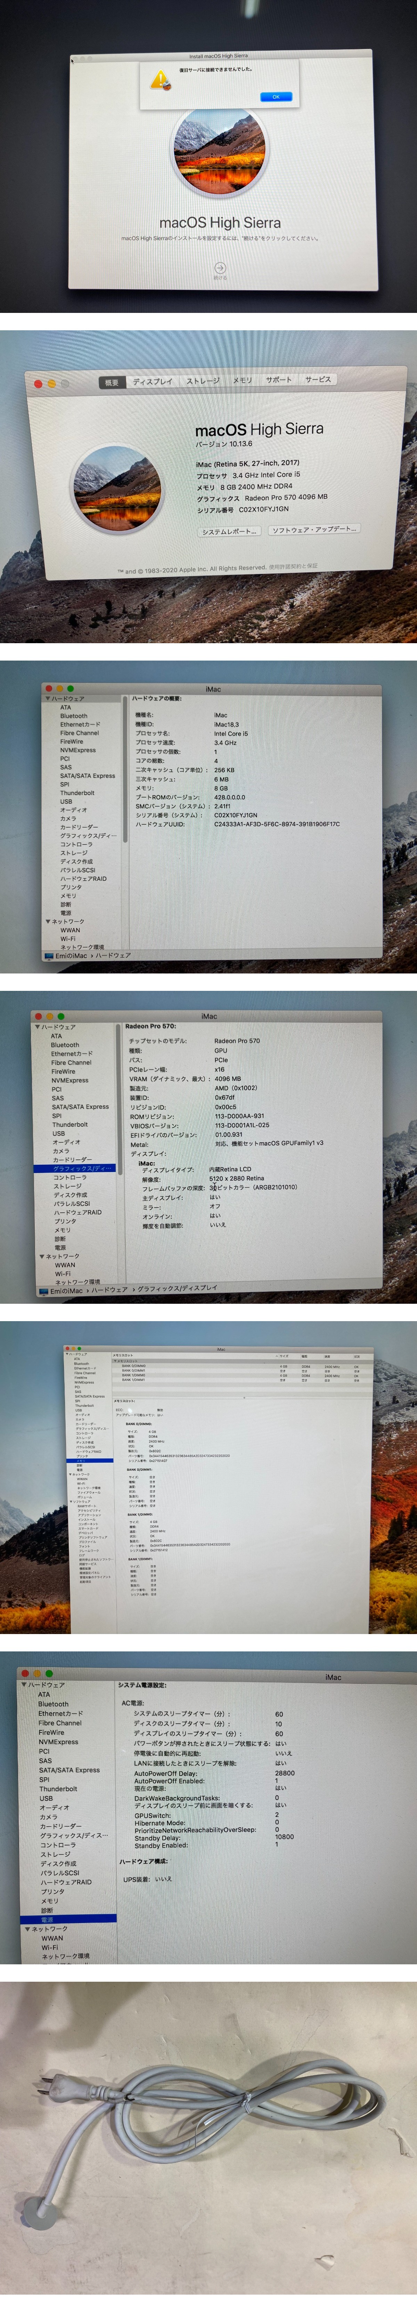This screenshot has height=2312, width=417.
Task: Select カードリーダー in the power settings sidebar
Action: tap(60, 1826)
